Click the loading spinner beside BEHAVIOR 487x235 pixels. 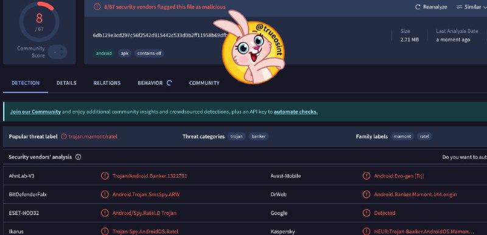coord(169,83)
